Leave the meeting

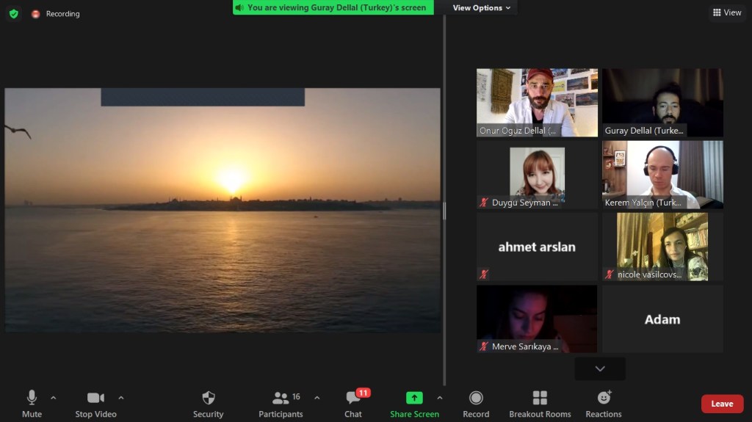[722, 404]
